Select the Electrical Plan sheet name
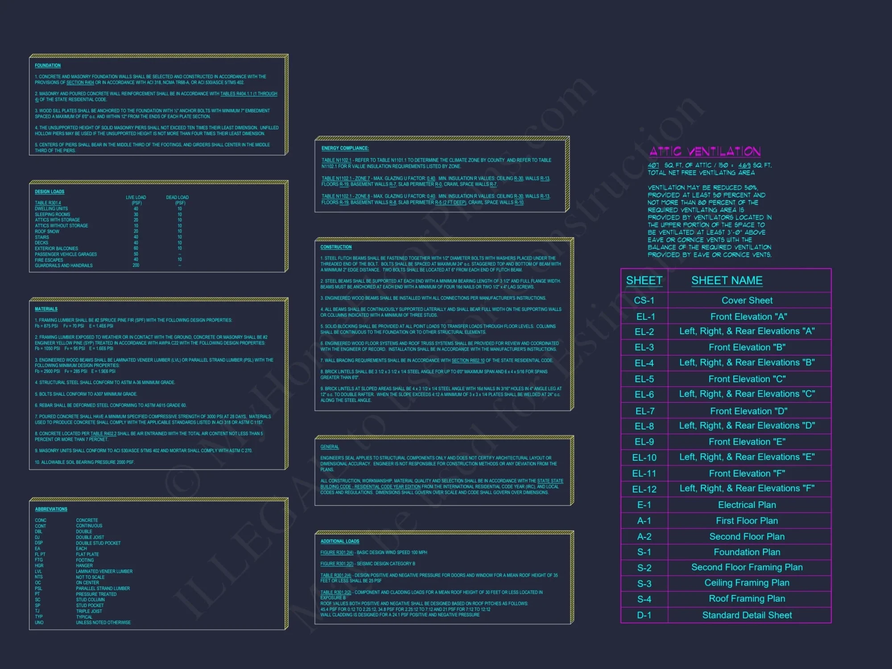This screenshot has height=669, width=892. click(x=747, y=505)
